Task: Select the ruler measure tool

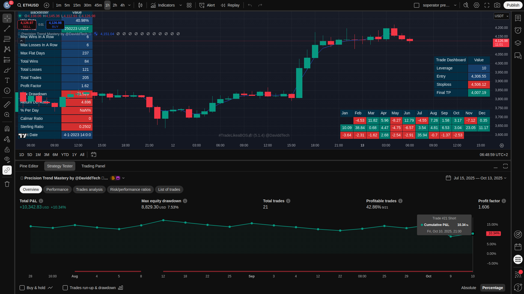Action: click(x=7, y=104)
